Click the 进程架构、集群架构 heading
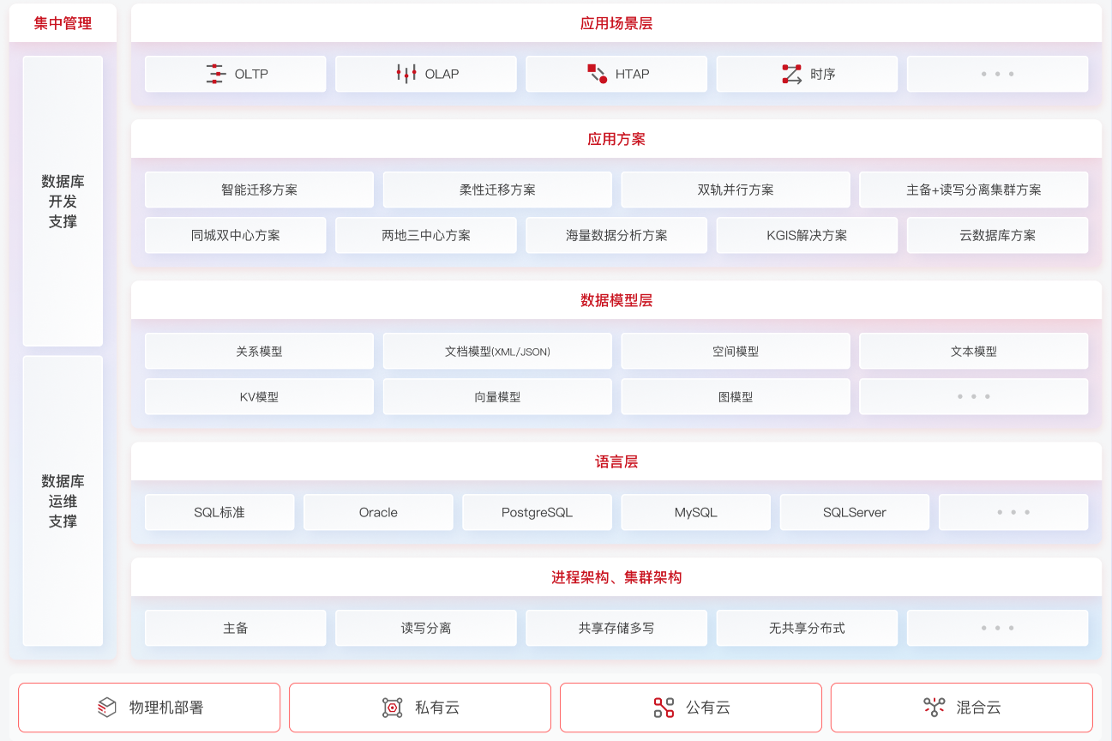This screenshot has width=1112, height=741. tap(616, 577)
